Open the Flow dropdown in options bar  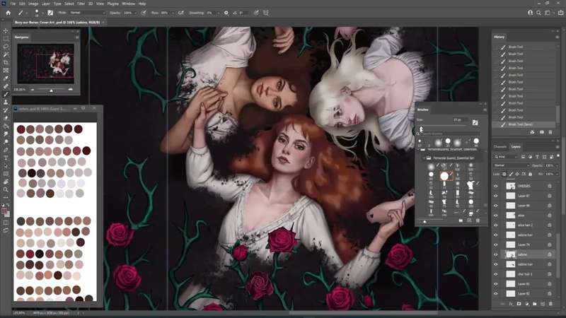pos(173,13)
